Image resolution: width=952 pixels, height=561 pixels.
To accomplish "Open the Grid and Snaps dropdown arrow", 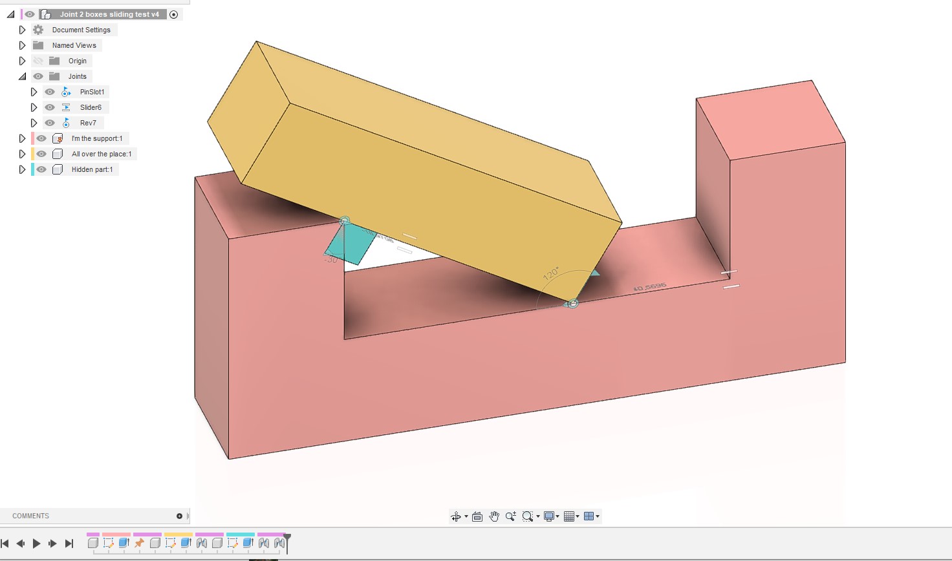I will tap(578, 516).
